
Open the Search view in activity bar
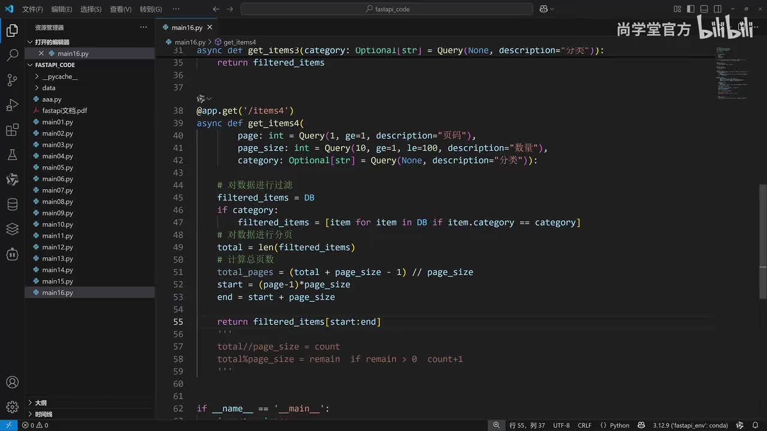coord(12,56)
